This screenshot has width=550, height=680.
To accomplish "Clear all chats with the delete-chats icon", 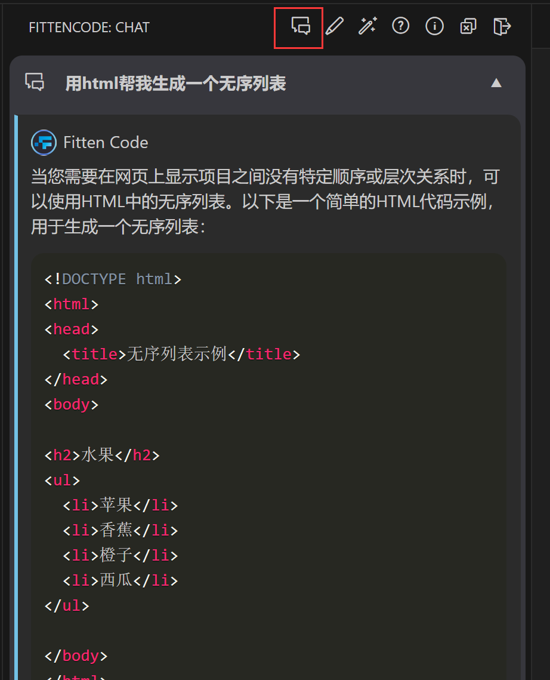I will [x=468, y=26].
